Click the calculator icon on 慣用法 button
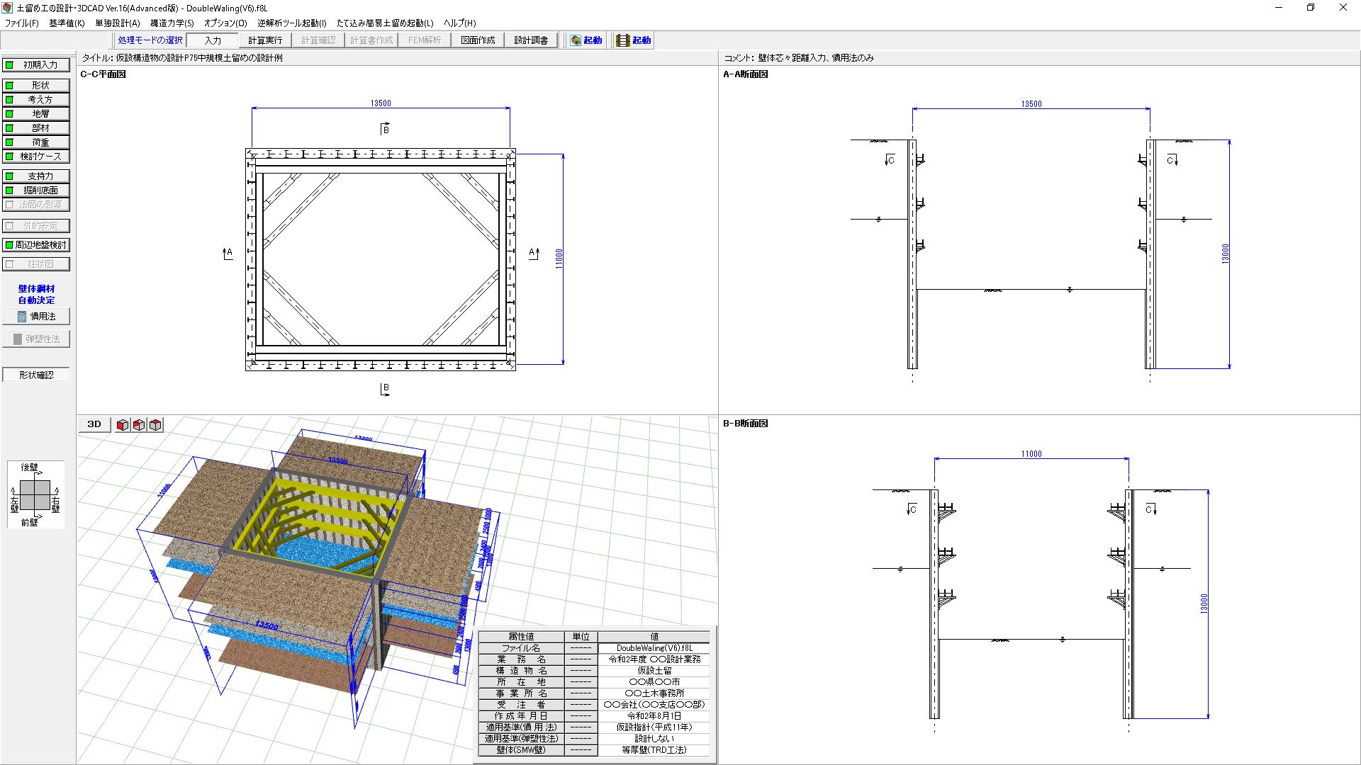 22,317
